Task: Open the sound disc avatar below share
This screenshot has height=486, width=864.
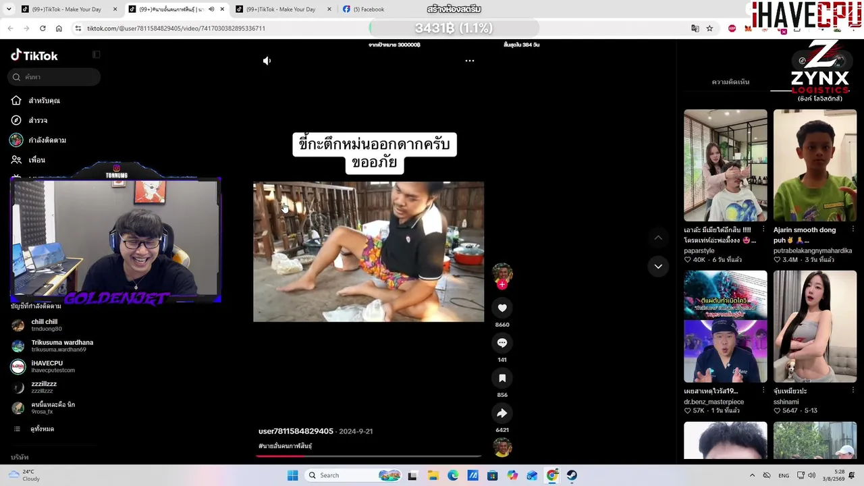Action: pyautogui.click(x=502, y=447)
